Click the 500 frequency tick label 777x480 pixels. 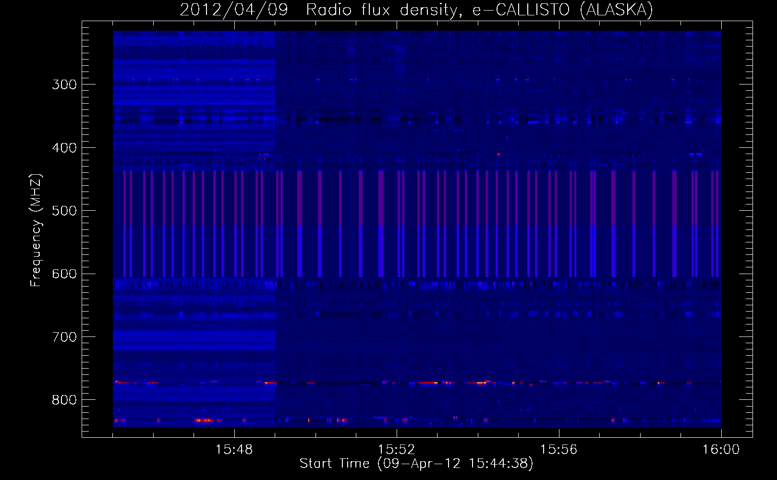(x=64, y=211)
